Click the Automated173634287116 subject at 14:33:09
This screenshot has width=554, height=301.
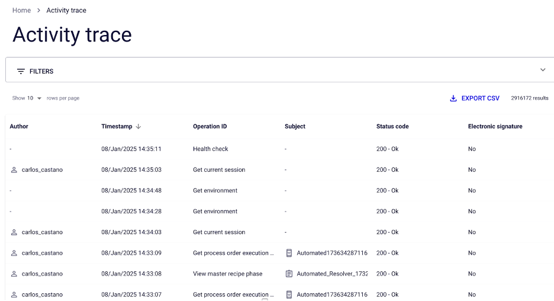[331, 253]
